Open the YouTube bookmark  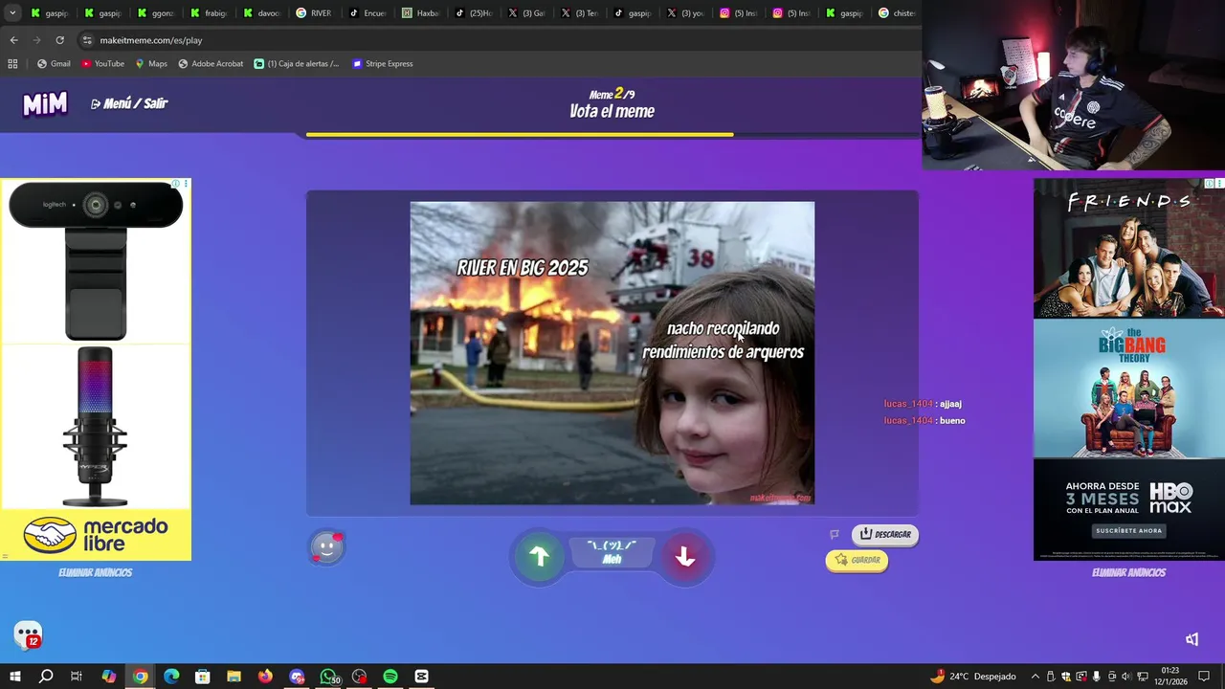(102, 64)
